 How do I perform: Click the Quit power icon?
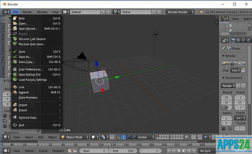click(x=15, y=125)
